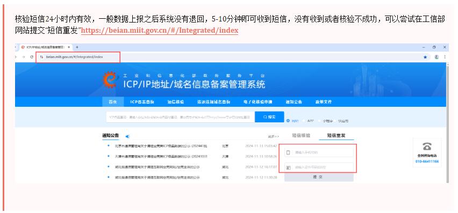The height and width of the screenshot is (213, 458).
Task: Open a new tab with the plus button
Action: point(77,47)
